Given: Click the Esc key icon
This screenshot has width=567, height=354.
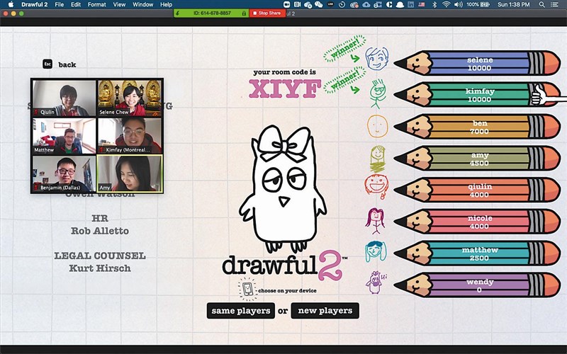Looking at the screenshot, I should pos(47,64).
